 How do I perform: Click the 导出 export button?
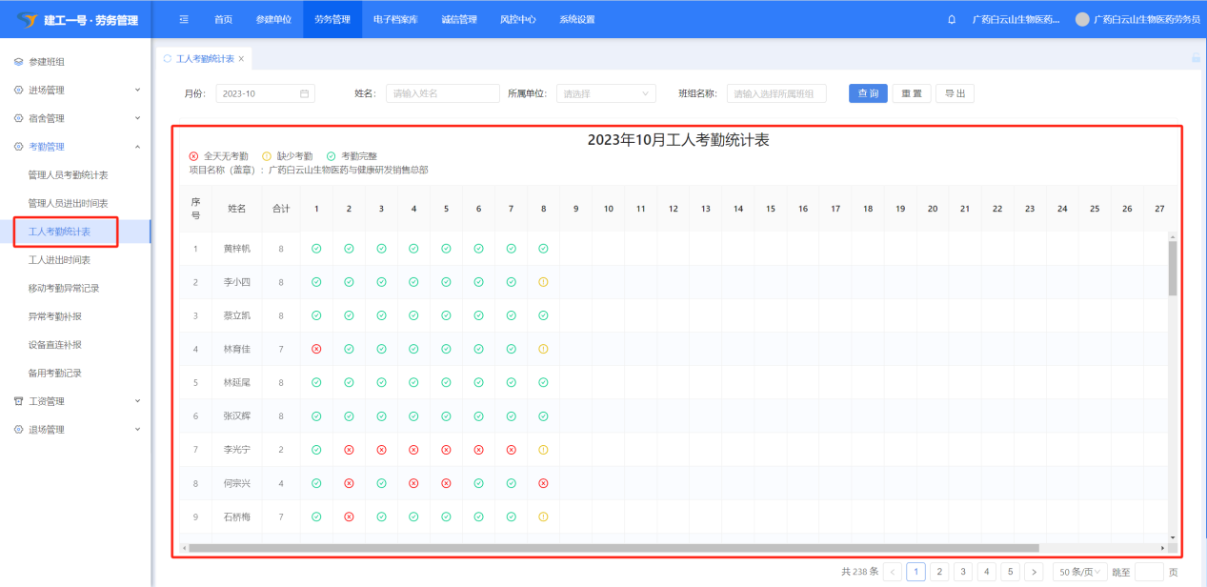click(955, 93)
